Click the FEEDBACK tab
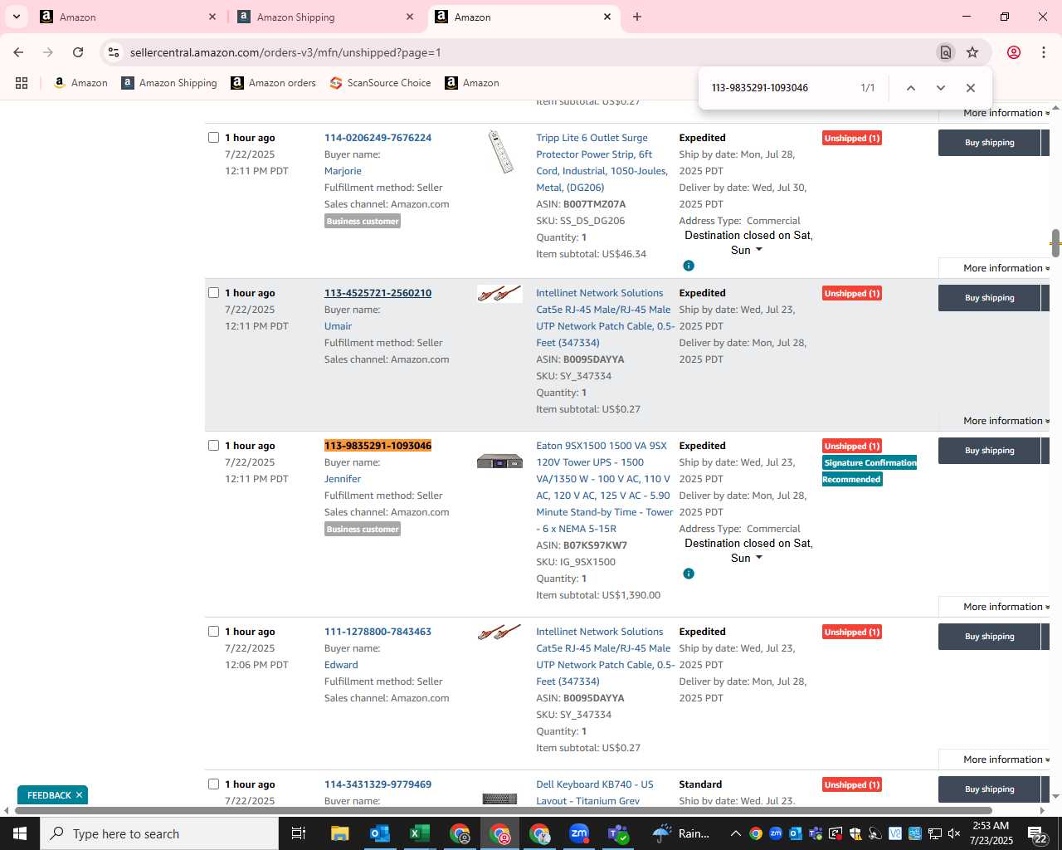This screenshot has width=1062, height=850. click(x=49, y=795)
